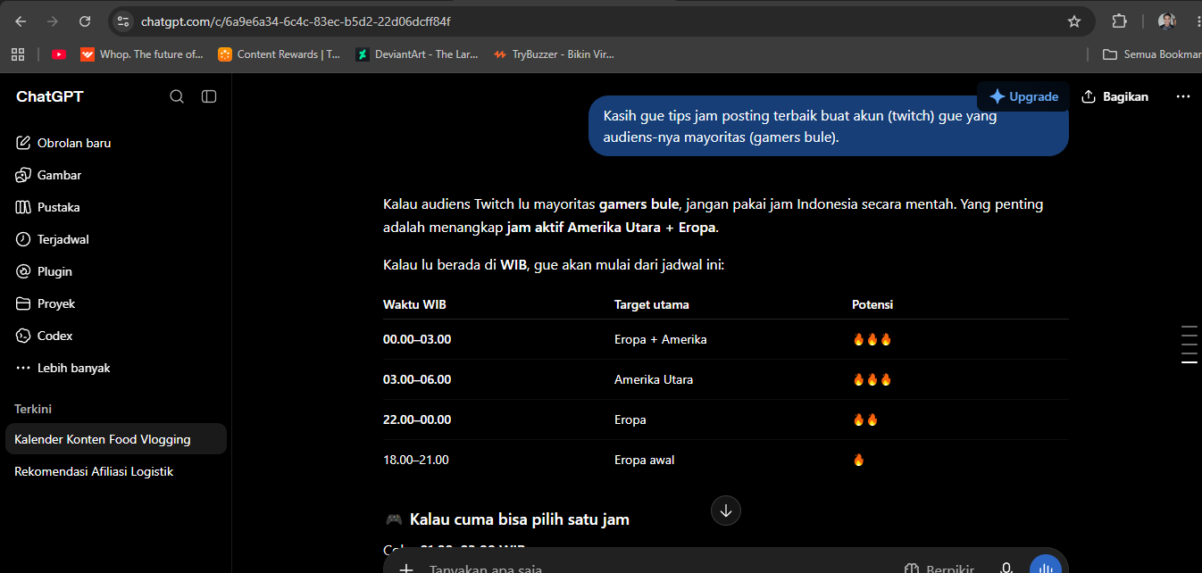This screenshot has width=1202, height=573.
Task: Click heading Kalau cuma bisa pilih satu jam
Action: tap(520, 519)
